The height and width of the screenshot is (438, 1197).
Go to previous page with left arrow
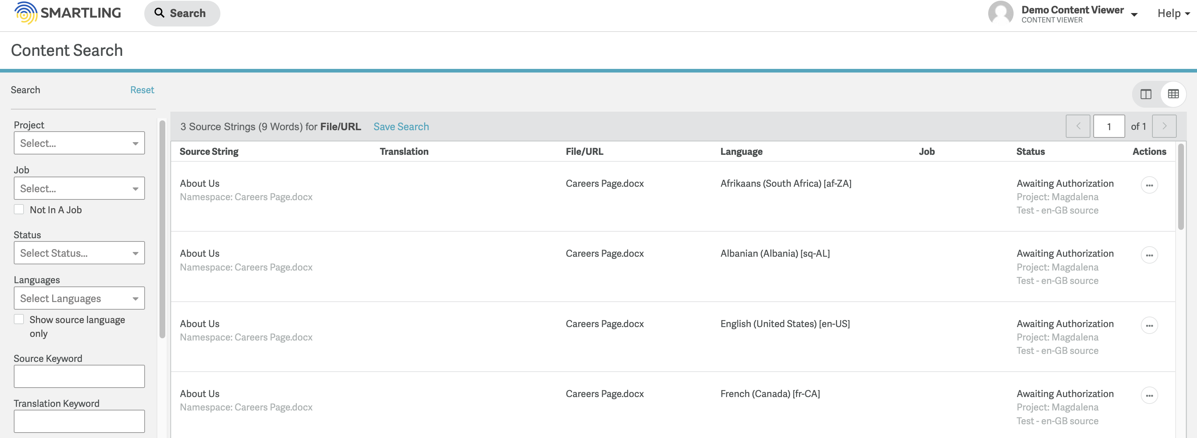click(x=1078, y=125)
